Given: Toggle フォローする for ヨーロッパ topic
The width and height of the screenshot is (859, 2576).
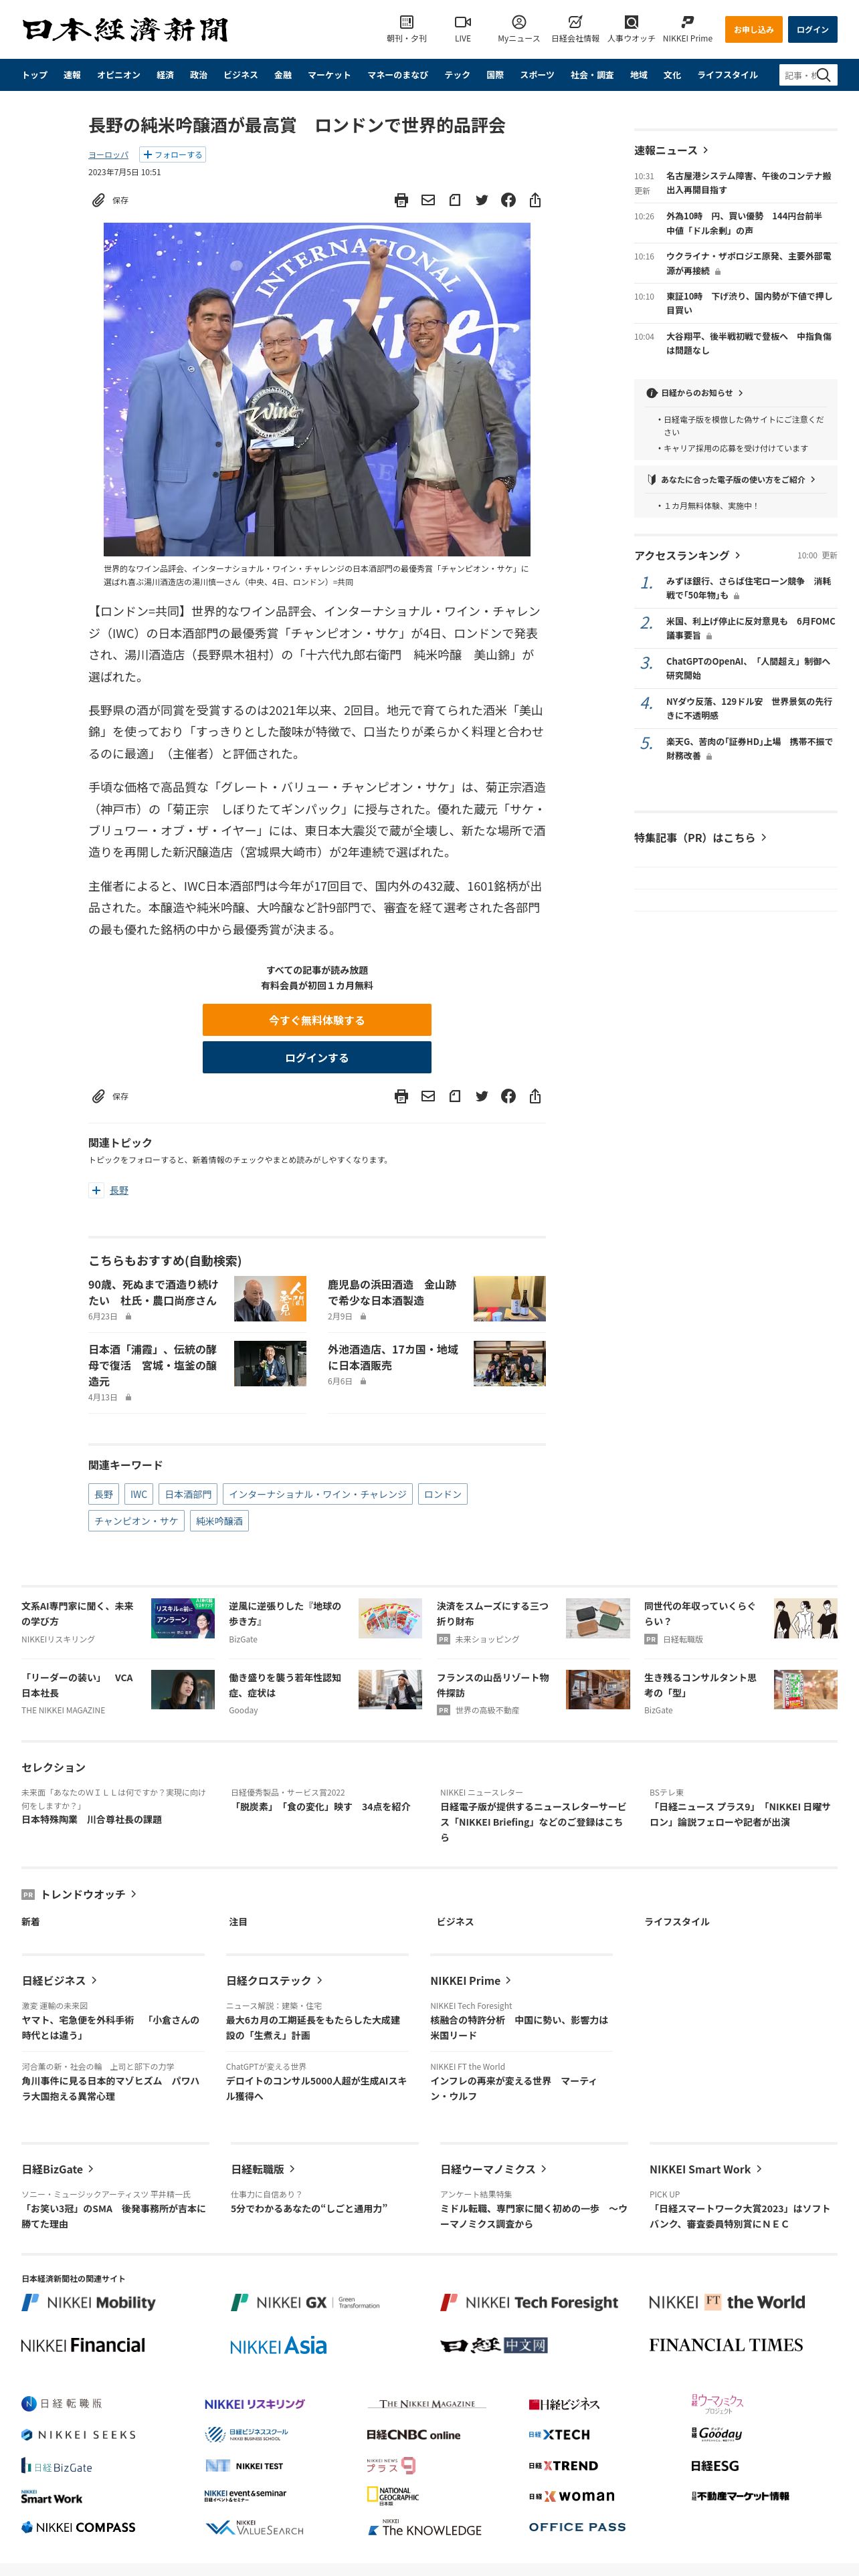Looking at the screenshot, I should point(172,155).
